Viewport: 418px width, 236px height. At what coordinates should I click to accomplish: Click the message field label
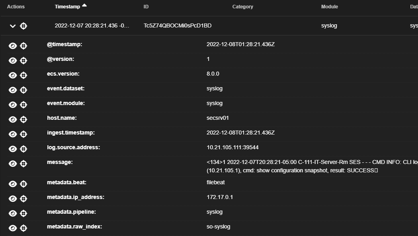coord(60,162)
